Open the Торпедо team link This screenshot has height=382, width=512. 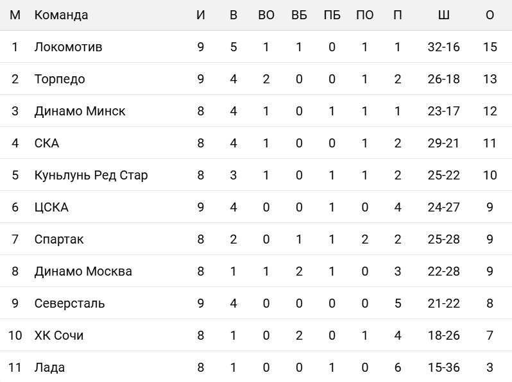[x=60, y=79]
